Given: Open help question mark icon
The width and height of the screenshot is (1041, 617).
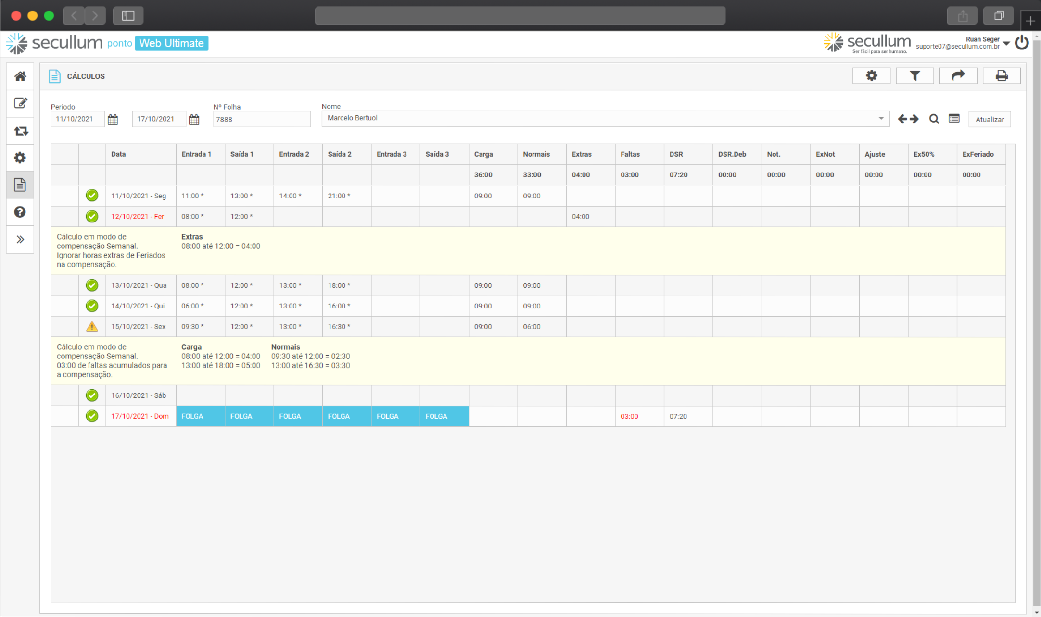Looking at the screenshot, I should (x=20, y=212).
